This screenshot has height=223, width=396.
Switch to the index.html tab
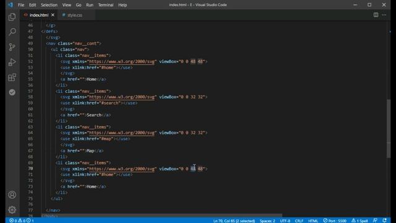(x=38, y=15)
